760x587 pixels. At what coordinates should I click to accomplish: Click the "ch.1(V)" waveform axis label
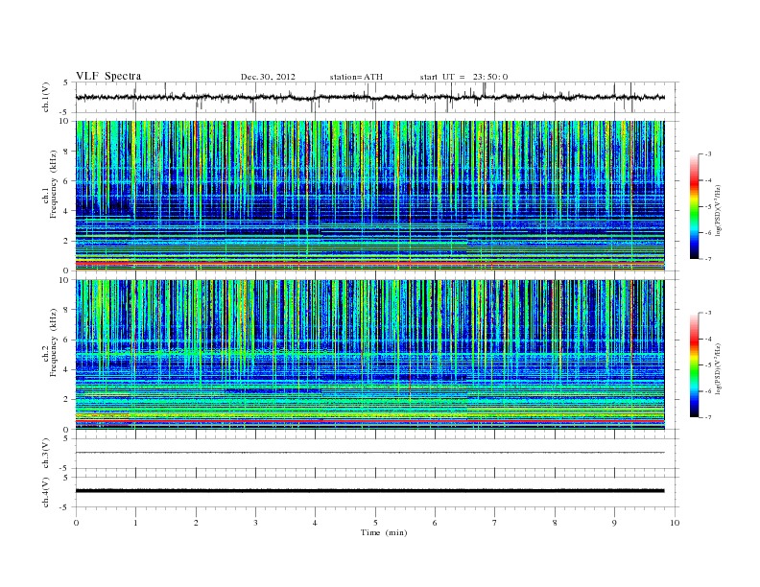46,97
